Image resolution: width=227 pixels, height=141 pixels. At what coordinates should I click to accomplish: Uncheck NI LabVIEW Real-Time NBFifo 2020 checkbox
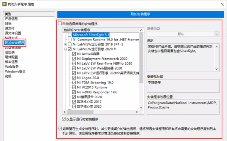click(x=74, y=64)
